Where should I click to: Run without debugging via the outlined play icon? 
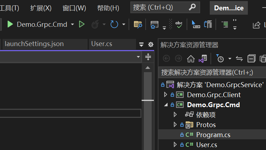82,24
